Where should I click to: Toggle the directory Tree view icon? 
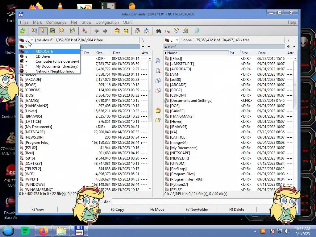tap(61, 31)
